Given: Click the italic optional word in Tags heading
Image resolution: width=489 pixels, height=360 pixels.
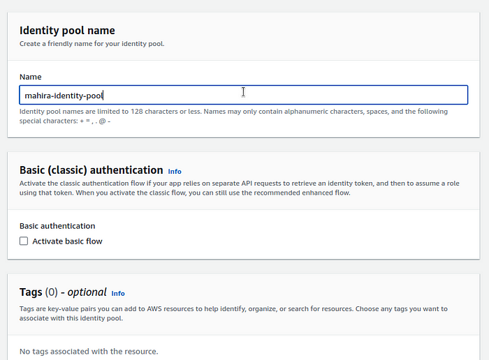Looking at the screenshot, I should [87, 292].
